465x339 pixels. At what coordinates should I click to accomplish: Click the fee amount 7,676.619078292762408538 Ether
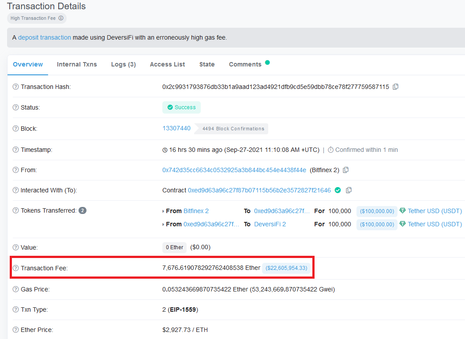[211, 268]
